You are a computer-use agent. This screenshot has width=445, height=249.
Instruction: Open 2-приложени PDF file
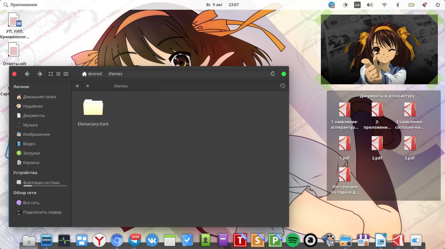(x=377, y=116)
